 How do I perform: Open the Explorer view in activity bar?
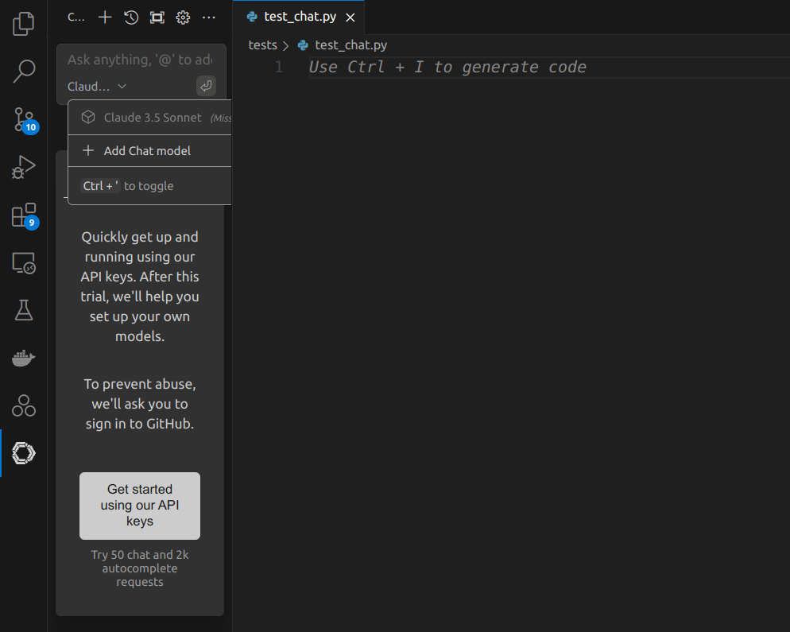23,24
